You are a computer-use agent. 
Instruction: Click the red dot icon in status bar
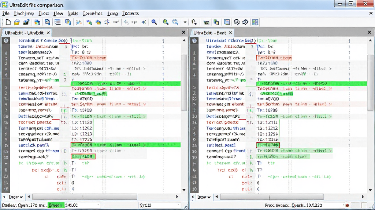tap(348, 205)
